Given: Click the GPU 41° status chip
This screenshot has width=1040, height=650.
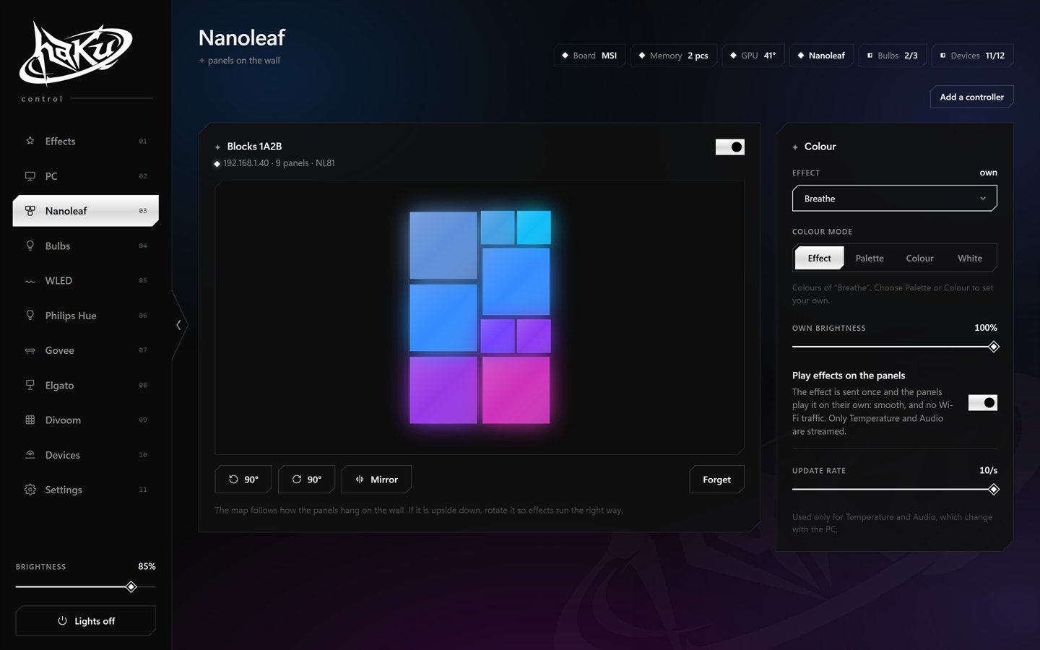Looking at the screenshot, I should (x=753, y=56).
